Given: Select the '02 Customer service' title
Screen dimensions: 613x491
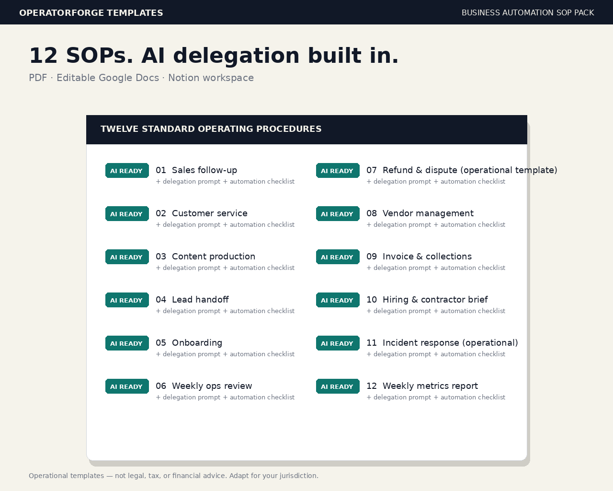Looking at the screenshot, I should (x=202, y=213).
